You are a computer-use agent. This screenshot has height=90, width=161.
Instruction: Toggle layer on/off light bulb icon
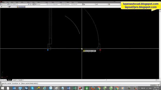4,4
